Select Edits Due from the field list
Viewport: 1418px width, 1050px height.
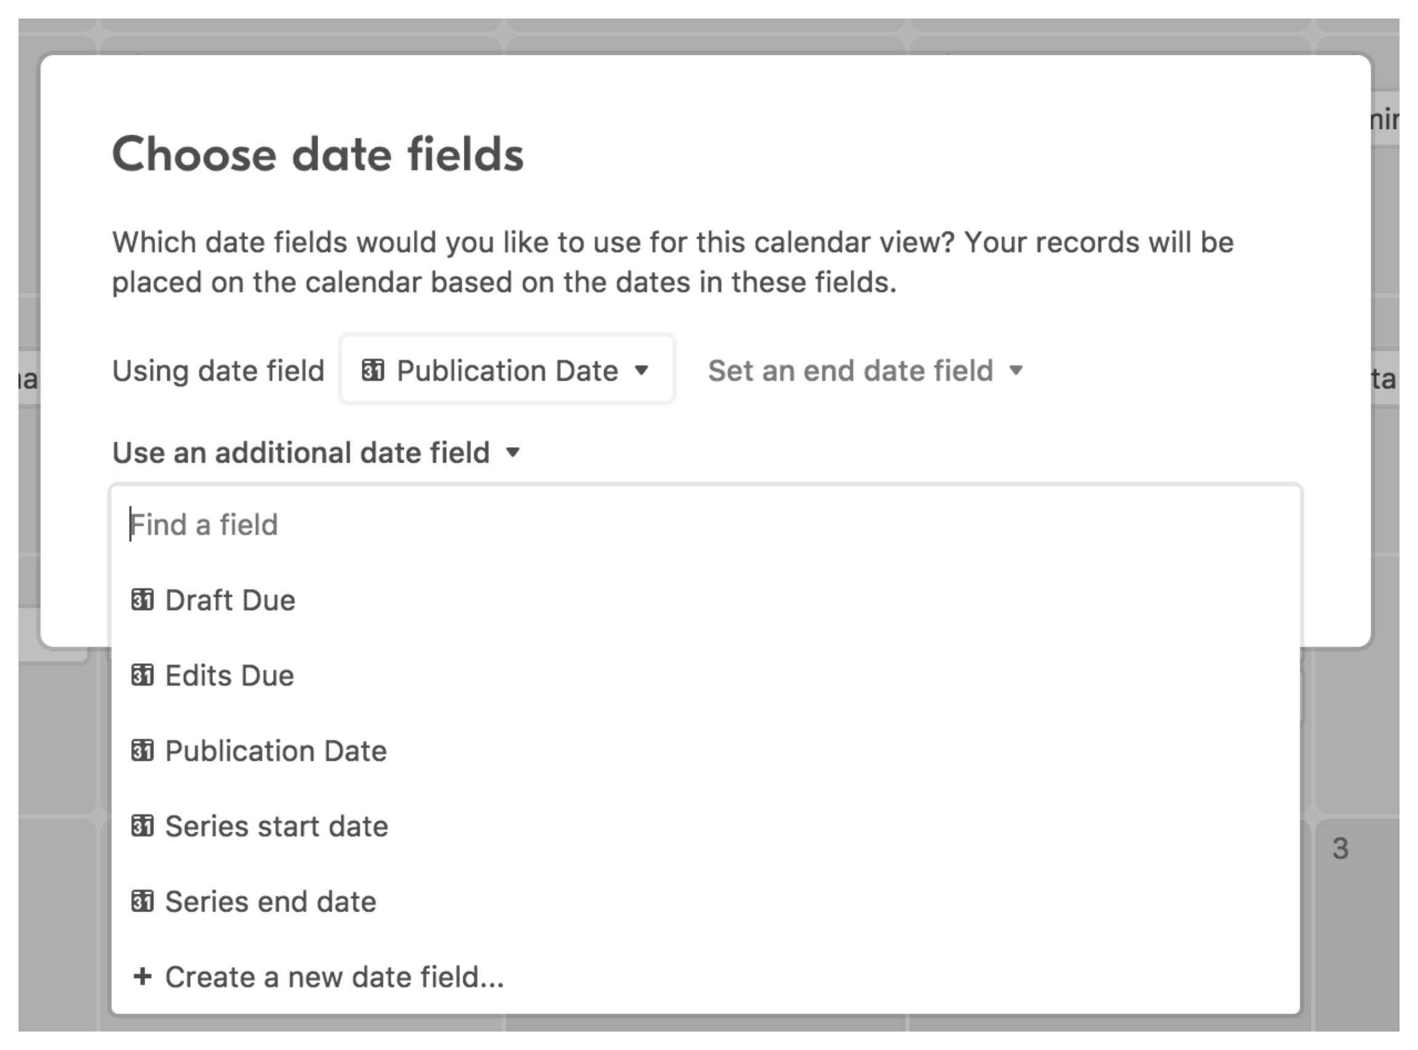(x=229, y=675)
